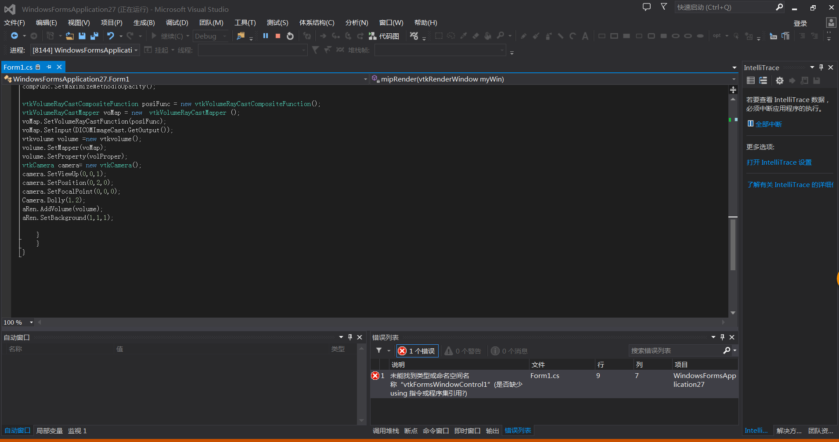Select the text A tool icon

[x=585, y=36]
